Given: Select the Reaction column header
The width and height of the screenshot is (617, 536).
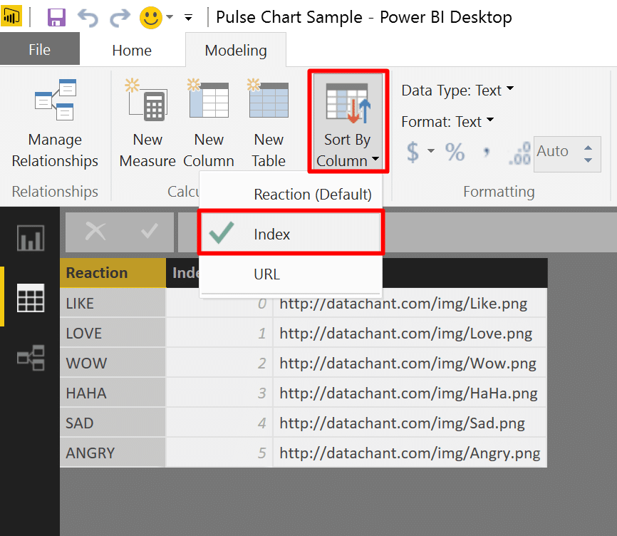Looking at the screenshot, I should [113, 273].
